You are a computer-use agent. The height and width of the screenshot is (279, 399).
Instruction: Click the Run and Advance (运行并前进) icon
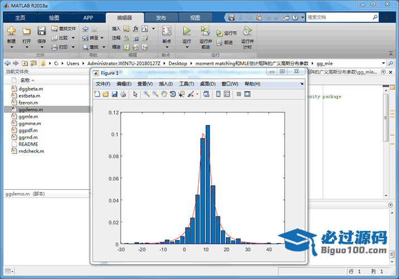click(x=205, y=31)
